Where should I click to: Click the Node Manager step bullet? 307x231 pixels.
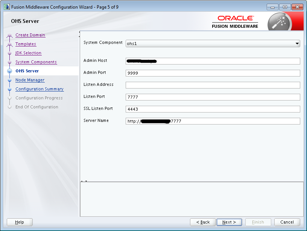click(x=10, y=80)
